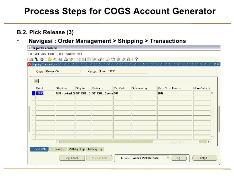This screenshot has width=234, height=176.
Task: Click the Org Code cell 001
Action: click(122, 93)
